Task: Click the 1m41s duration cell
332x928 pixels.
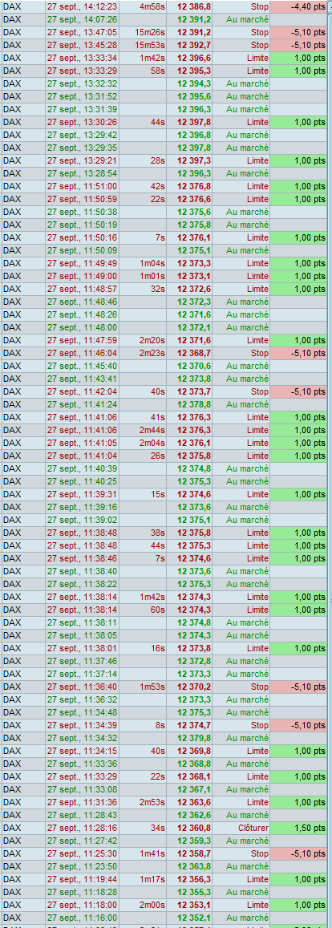Action: (144, 853)
